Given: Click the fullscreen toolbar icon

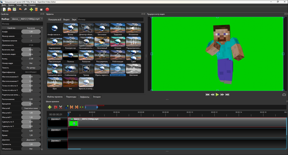Looking at the screenshot, I should [41, 10].
